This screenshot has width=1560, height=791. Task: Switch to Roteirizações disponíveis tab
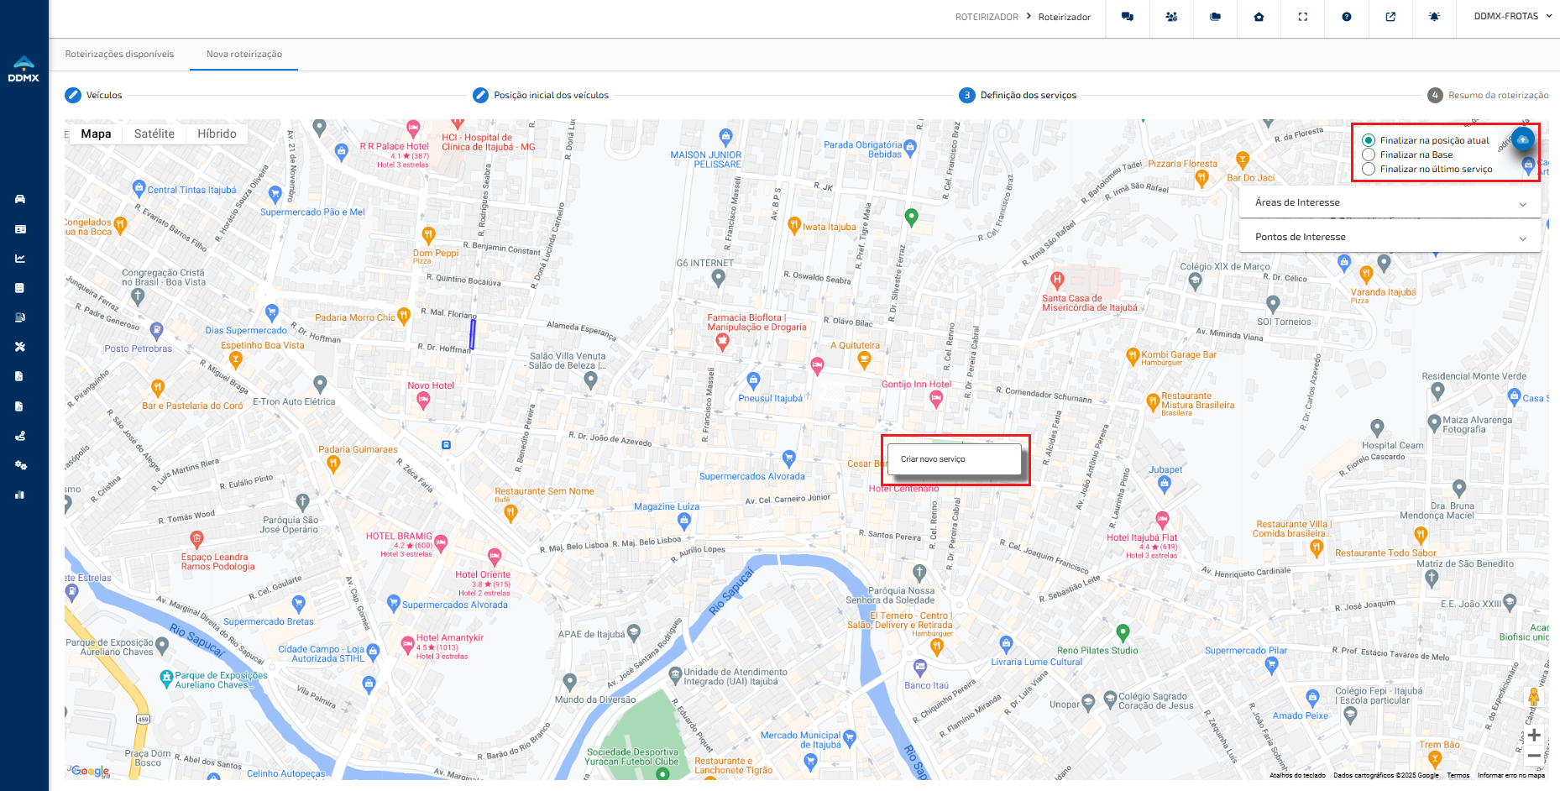[119, 54]
